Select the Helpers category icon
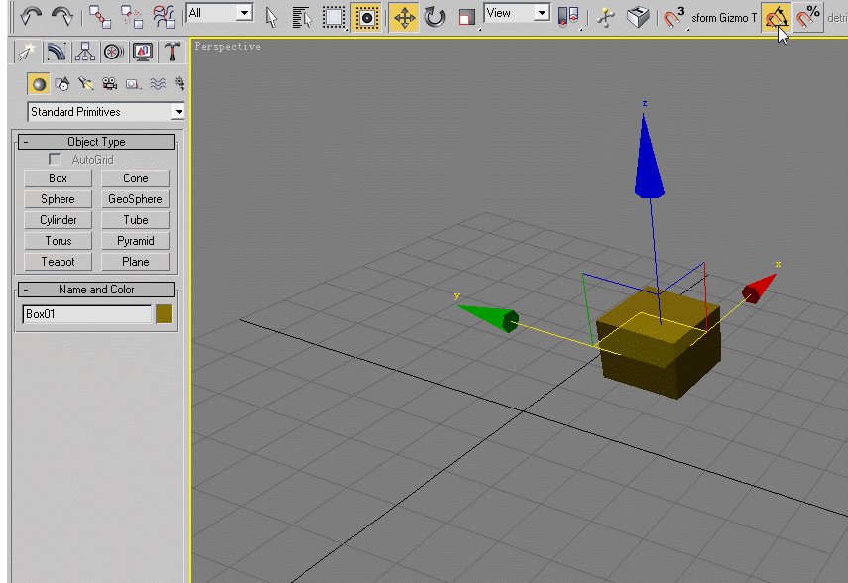 point(133,84)
